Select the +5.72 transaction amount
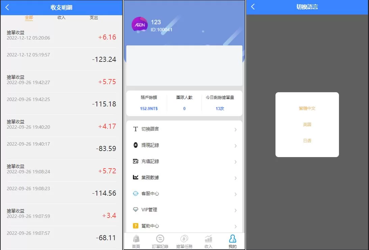Viewport: 369px width, 250px height. click(x=107, y=171)
